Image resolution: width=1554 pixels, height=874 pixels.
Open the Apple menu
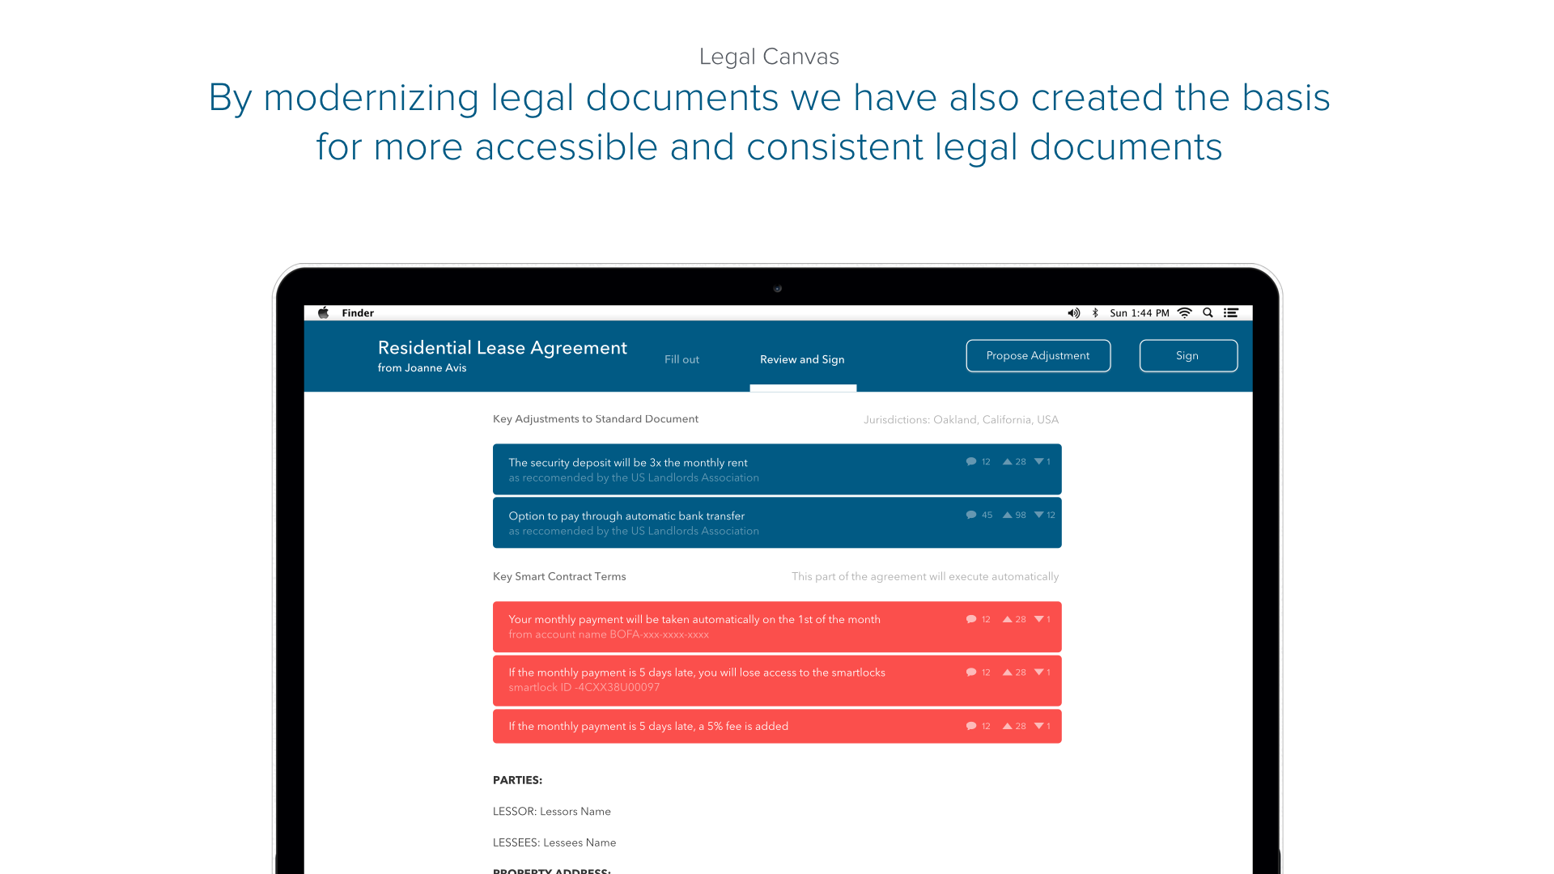click(x=324, y=313)
